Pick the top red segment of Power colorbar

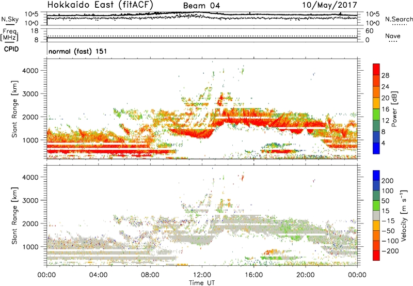(376, 69)
